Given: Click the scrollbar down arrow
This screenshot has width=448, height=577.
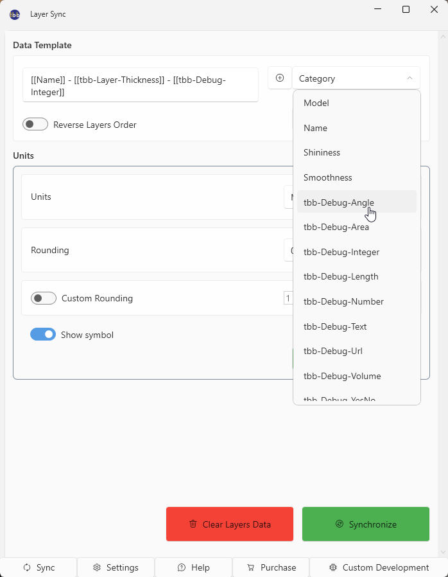Looking at the screenshot, I should 443,552.
